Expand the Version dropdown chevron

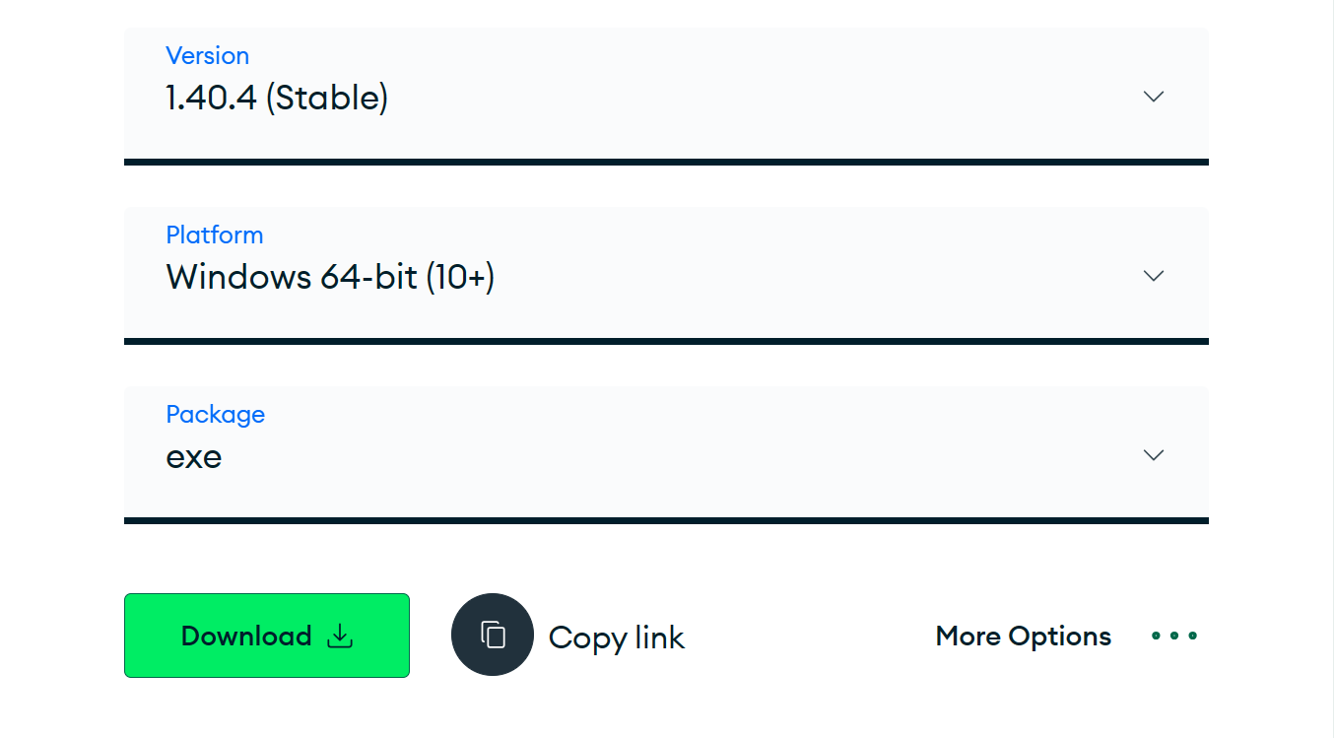click(x=1153, y=97)
